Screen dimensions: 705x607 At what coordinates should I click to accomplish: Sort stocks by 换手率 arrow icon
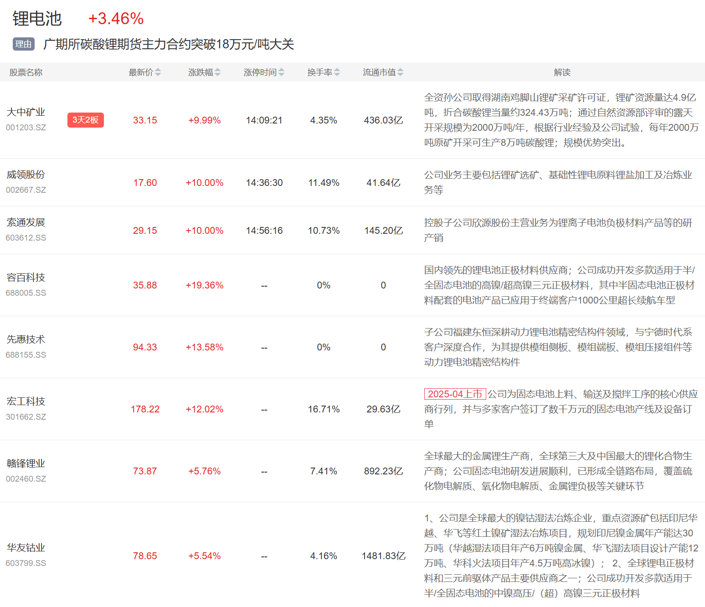coord(337,72)
